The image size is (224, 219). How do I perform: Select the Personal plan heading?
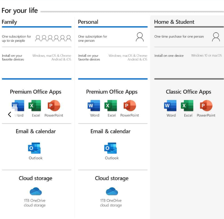[88, 22]
